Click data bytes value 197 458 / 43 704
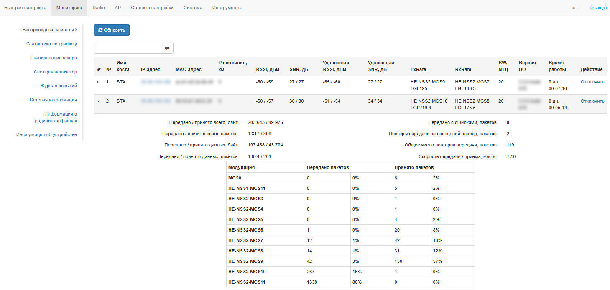This screenshot has height=290, width=610. point(265,145)
